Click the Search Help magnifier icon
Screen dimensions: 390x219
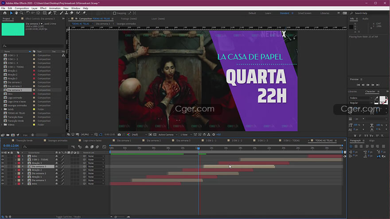pos(351,13)
